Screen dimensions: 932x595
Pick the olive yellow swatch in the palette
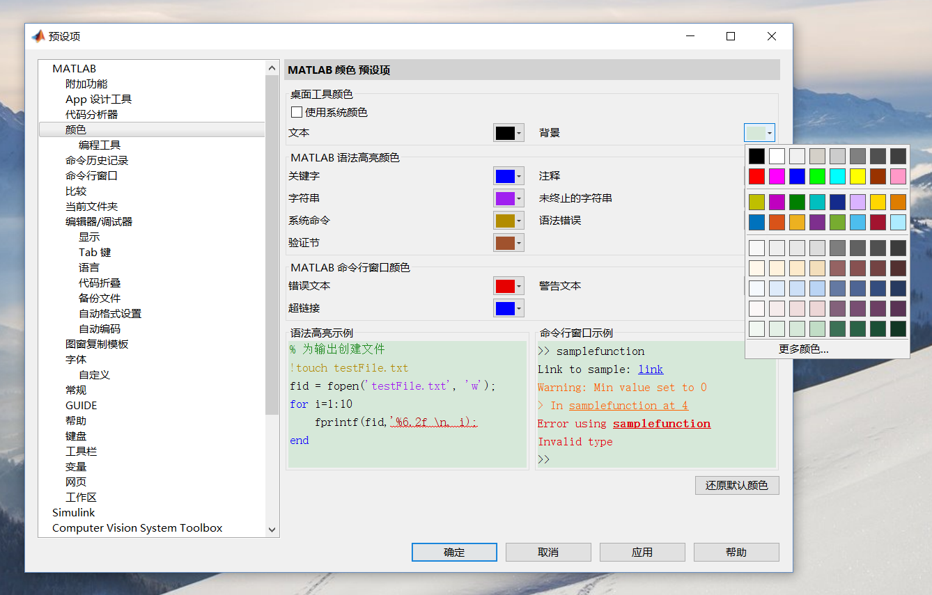tap(756, 202)
